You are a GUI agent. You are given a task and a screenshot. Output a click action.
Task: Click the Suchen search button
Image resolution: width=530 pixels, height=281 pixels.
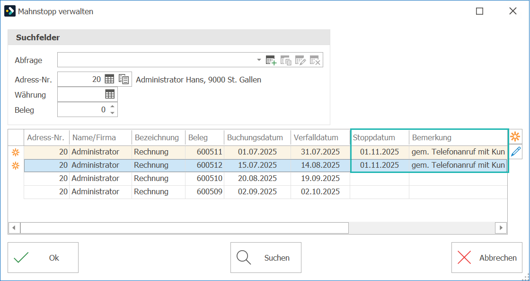[265, 258]
